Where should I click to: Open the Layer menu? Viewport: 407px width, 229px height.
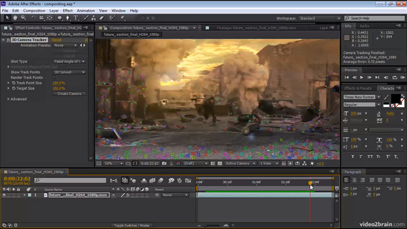click(x=54, y=10)
